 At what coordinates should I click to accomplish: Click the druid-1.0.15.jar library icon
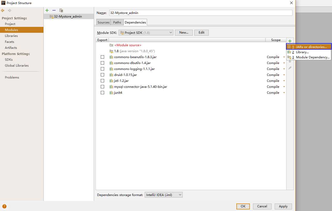pos(111,75)
